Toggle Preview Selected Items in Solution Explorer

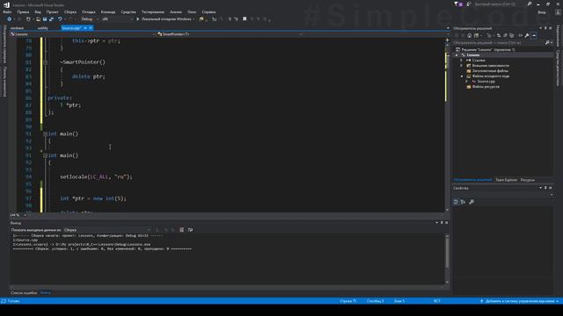pos(534,35)
